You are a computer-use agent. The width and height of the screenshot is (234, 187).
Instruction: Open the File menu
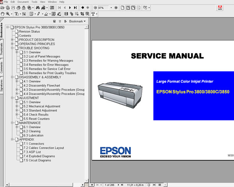6,2
